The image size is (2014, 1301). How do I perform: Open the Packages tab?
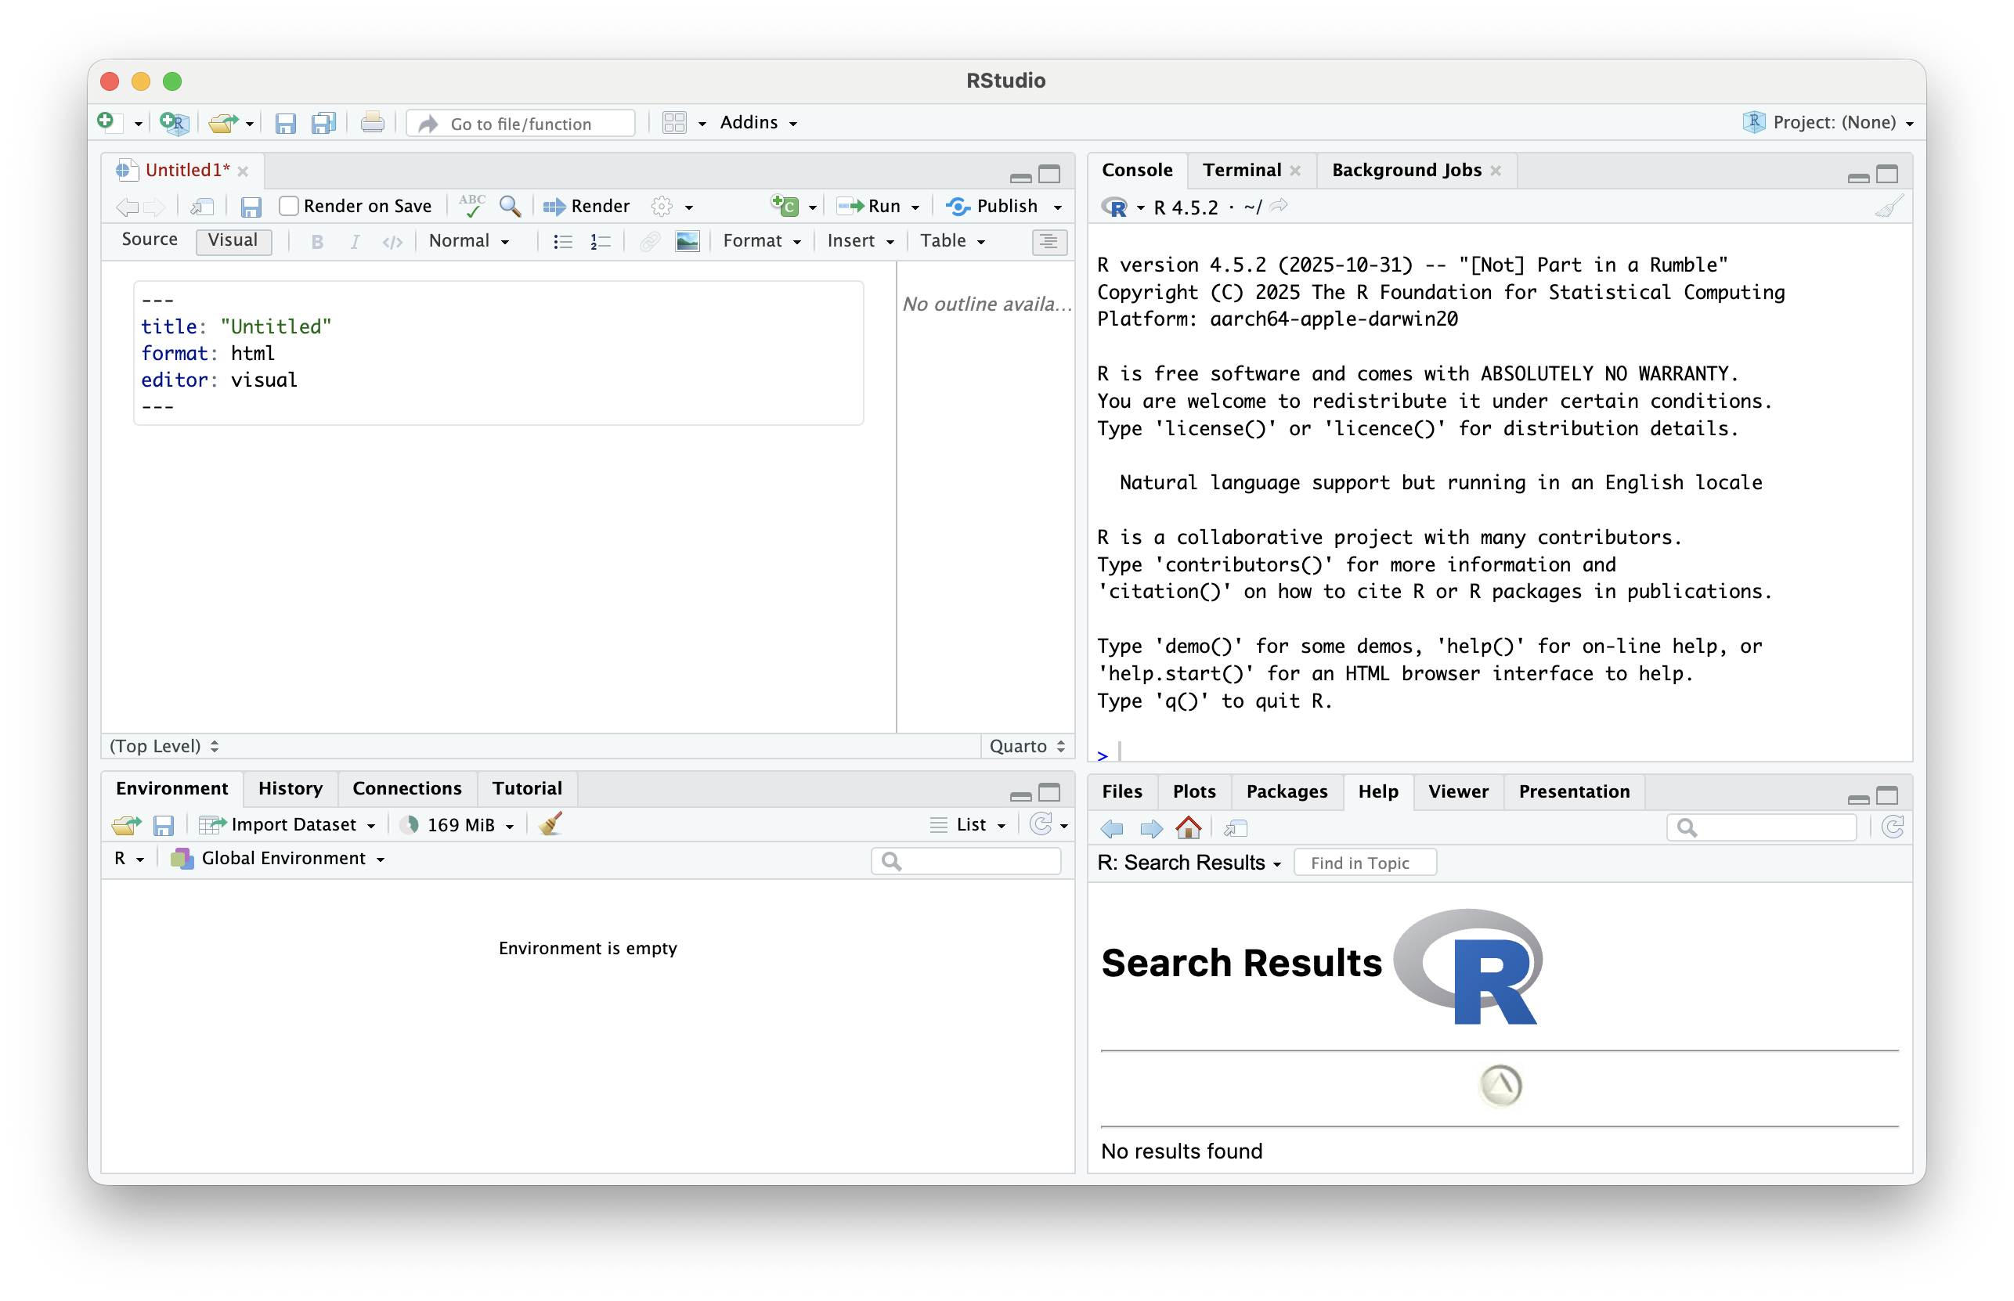(1287, 791)
